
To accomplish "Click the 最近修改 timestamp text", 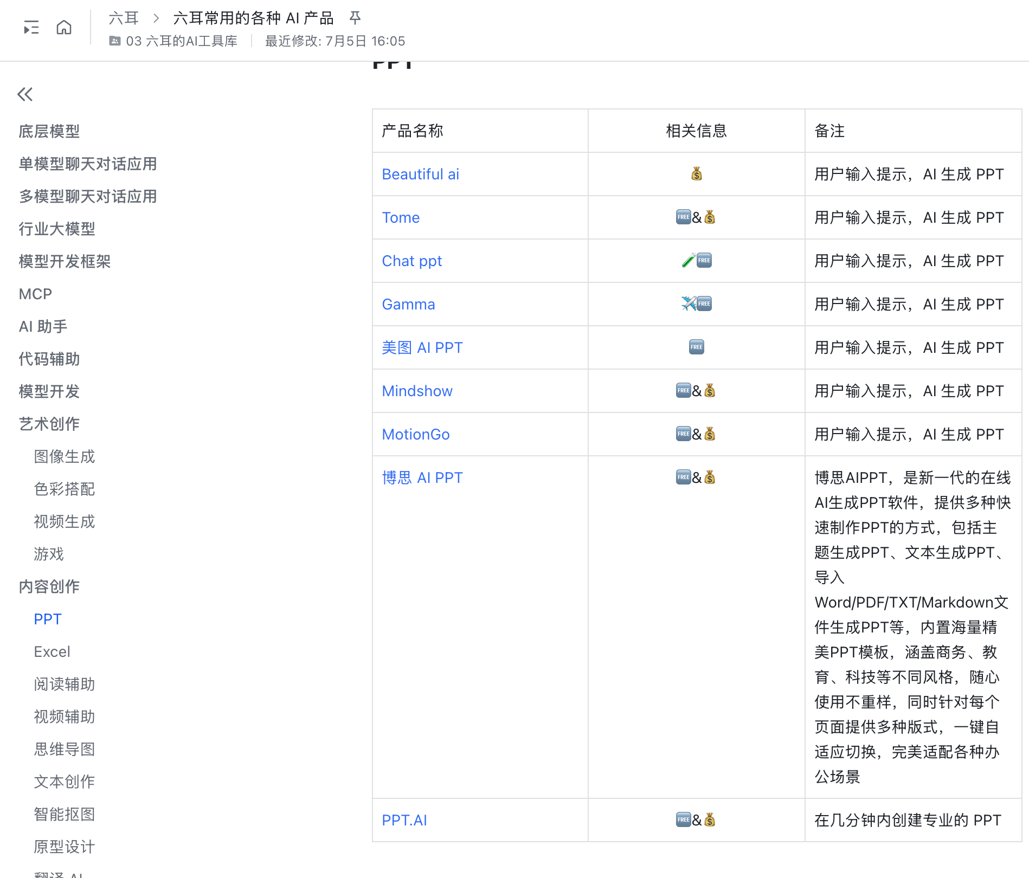I will point(334,41).
